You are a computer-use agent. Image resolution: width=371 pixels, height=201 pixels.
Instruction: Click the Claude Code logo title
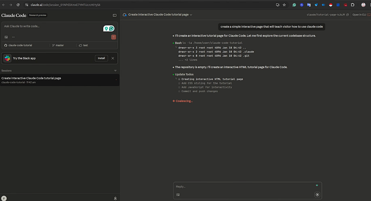pyautogui.click(x=14, y=15)
